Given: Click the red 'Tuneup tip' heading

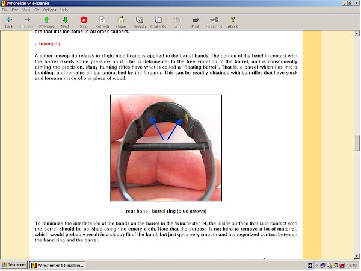Looking at the screenshot, I should [49, 43].
